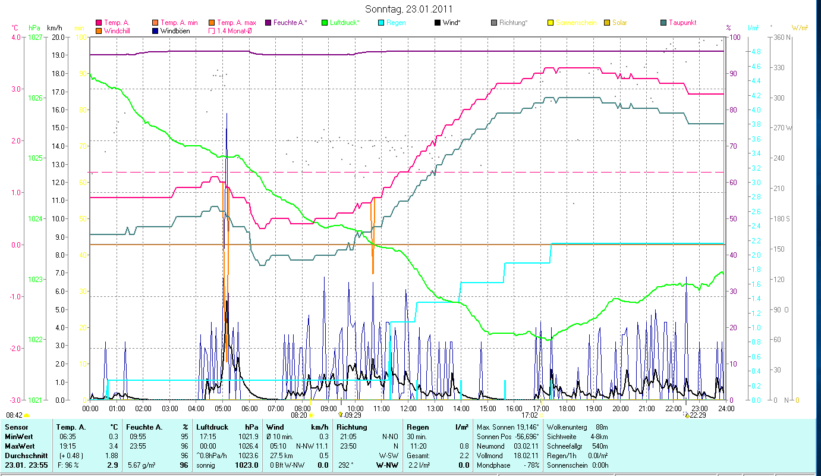Click the Regen cyan legend icon
The width and height of the screenshot is (821, 476).
381,23
